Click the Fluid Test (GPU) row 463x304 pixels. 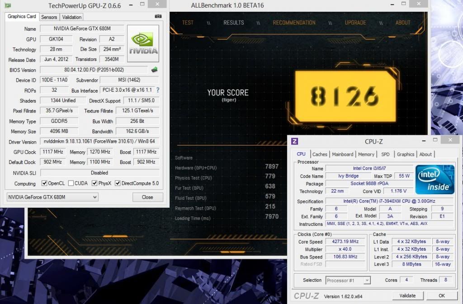[x=227, y=197]
